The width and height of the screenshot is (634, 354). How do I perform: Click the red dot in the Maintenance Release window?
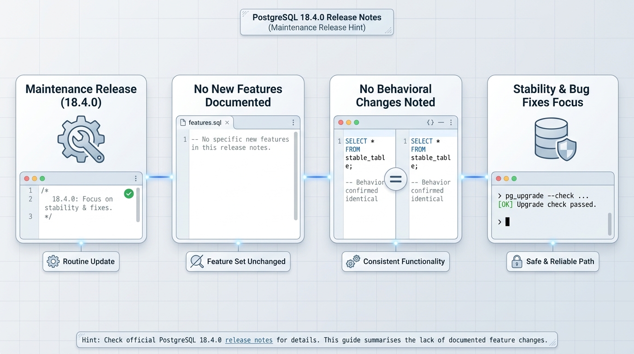[x=27, y=178]
